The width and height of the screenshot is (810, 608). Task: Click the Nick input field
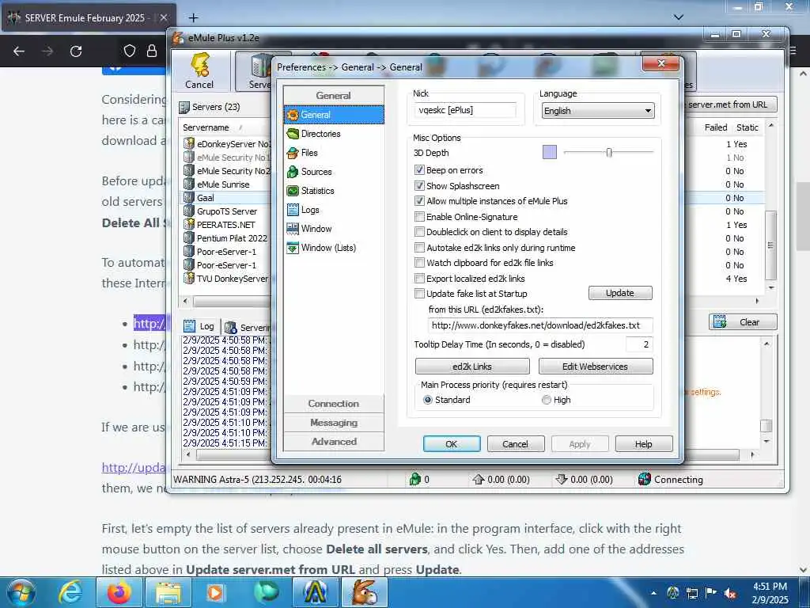tap(465, 110)
